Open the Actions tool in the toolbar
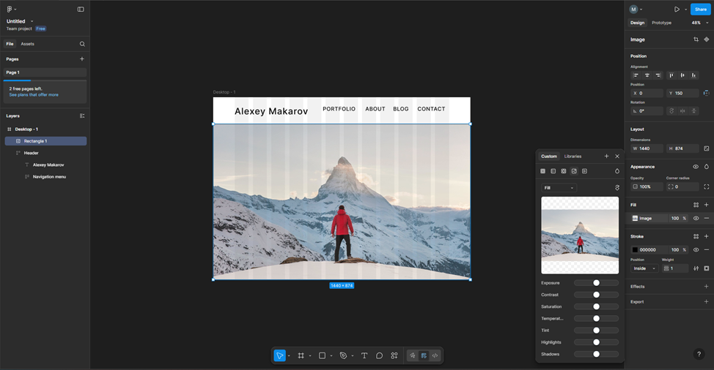Screen dimensions: 714x370 pos(394,355)
